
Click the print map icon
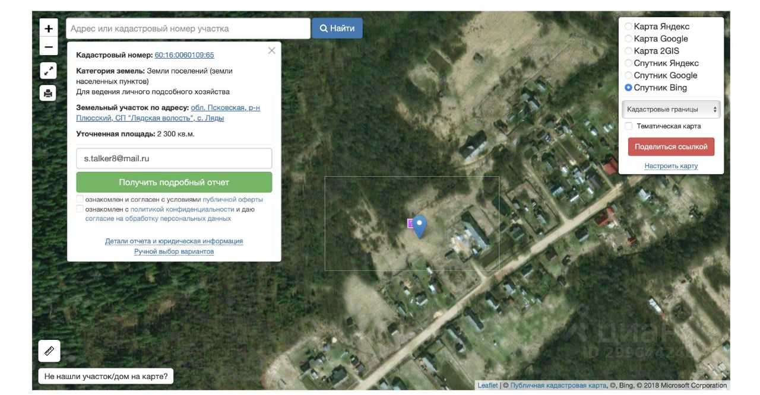[x=48, y=93]
